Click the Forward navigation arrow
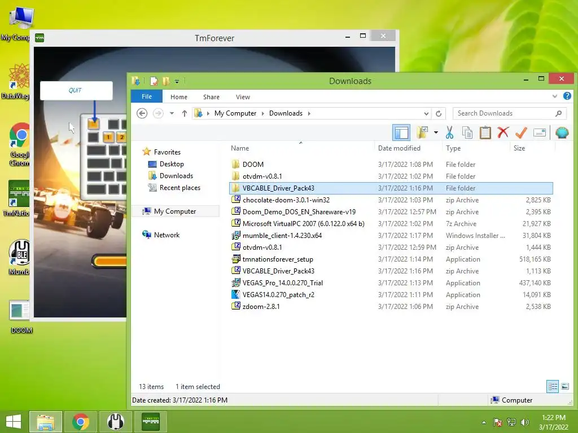 (158, 113)
